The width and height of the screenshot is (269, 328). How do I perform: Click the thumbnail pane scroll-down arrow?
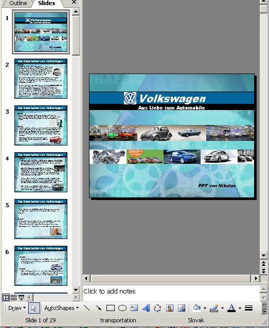point(76,289)
